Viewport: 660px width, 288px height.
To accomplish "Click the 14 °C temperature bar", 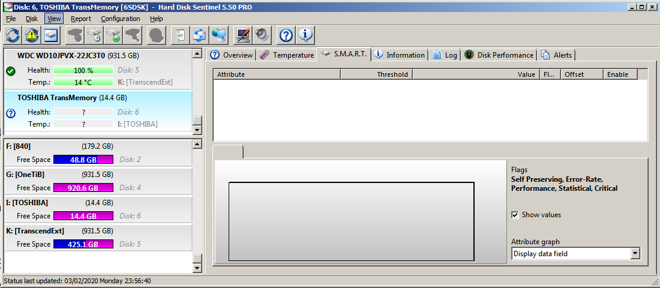I will click(x=83, y=82).
